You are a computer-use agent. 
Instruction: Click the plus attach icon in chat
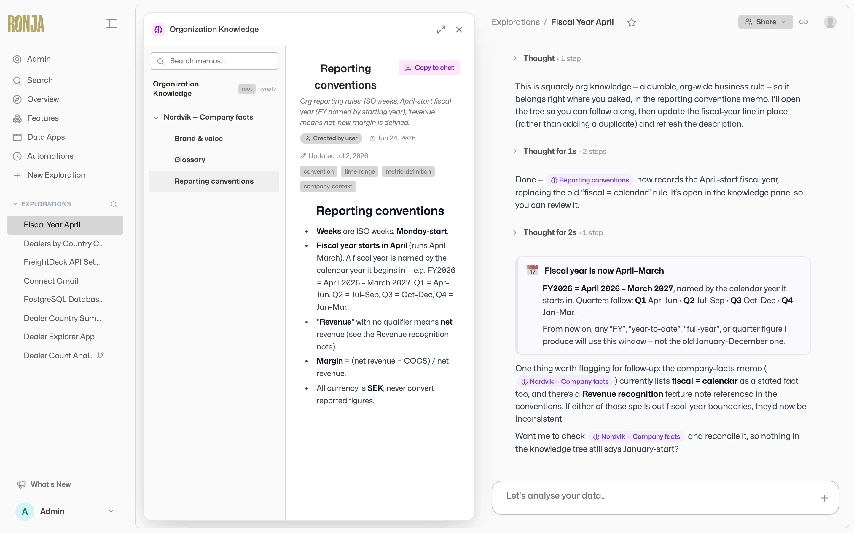tap(824, 498)
